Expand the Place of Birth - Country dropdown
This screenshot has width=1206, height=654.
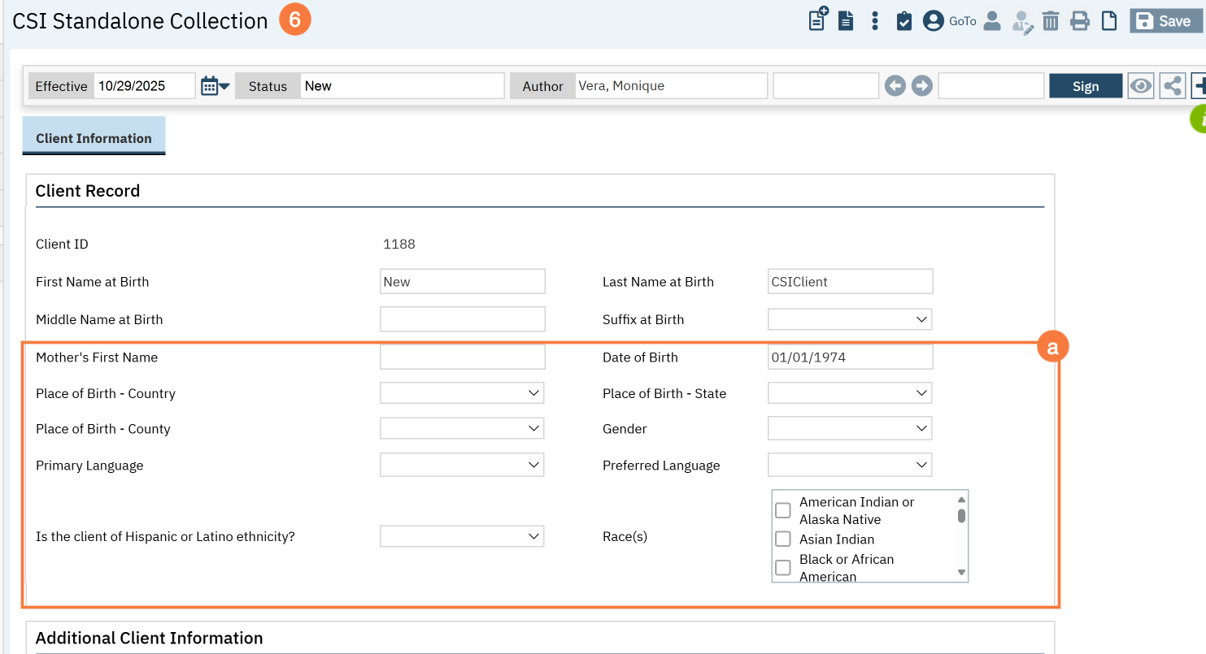pyautogui.click(x=462, y=393)
